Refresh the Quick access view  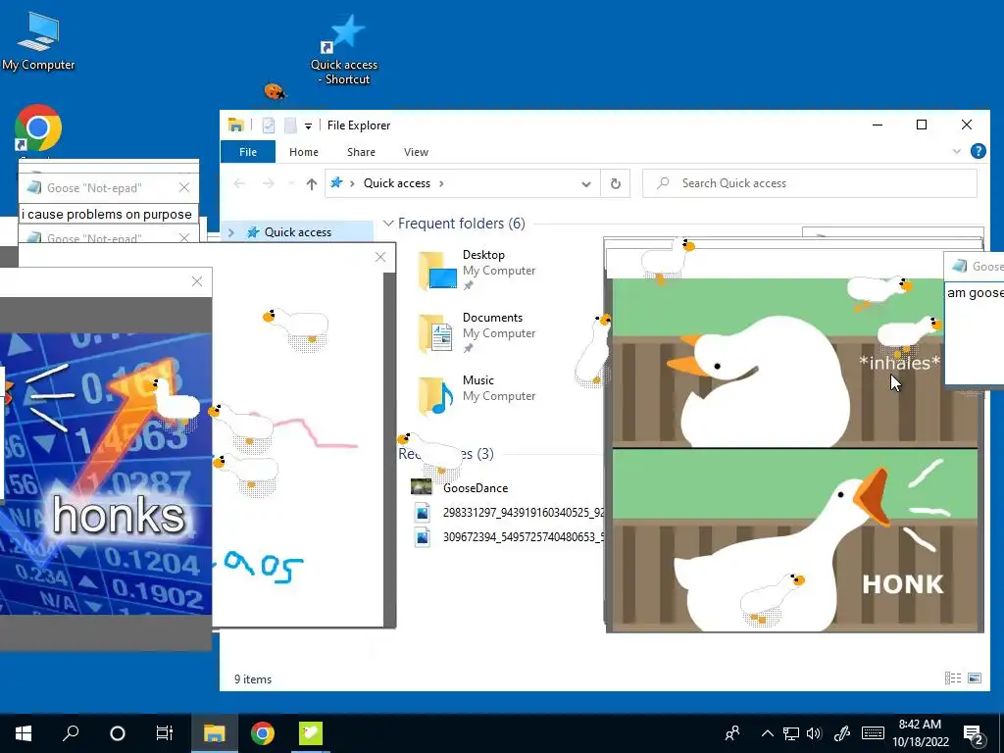(x=616, y=183)
